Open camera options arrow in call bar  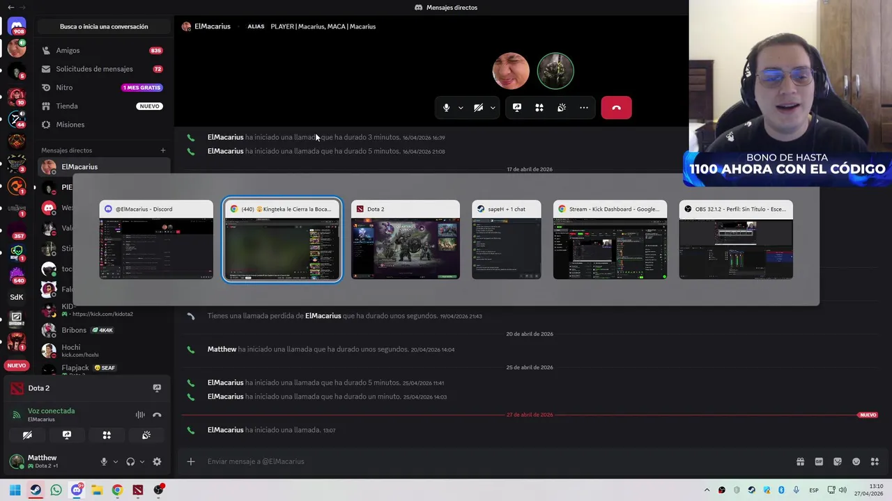[x=493, y=108]
